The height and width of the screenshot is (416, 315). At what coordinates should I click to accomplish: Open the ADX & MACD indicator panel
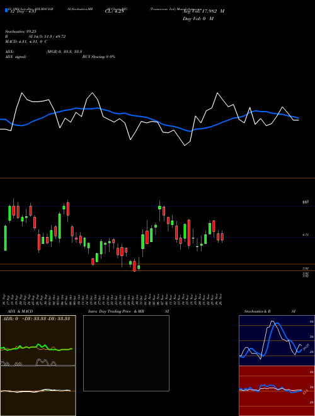pos(38,366)
